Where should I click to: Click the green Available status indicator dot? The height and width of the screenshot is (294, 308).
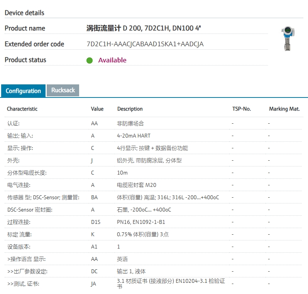[x=90, y=60]
